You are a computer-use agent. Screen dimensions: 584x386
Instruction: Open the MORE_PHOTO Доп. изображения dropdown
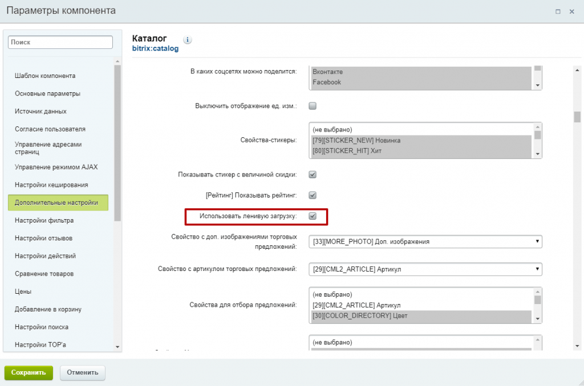425,241
